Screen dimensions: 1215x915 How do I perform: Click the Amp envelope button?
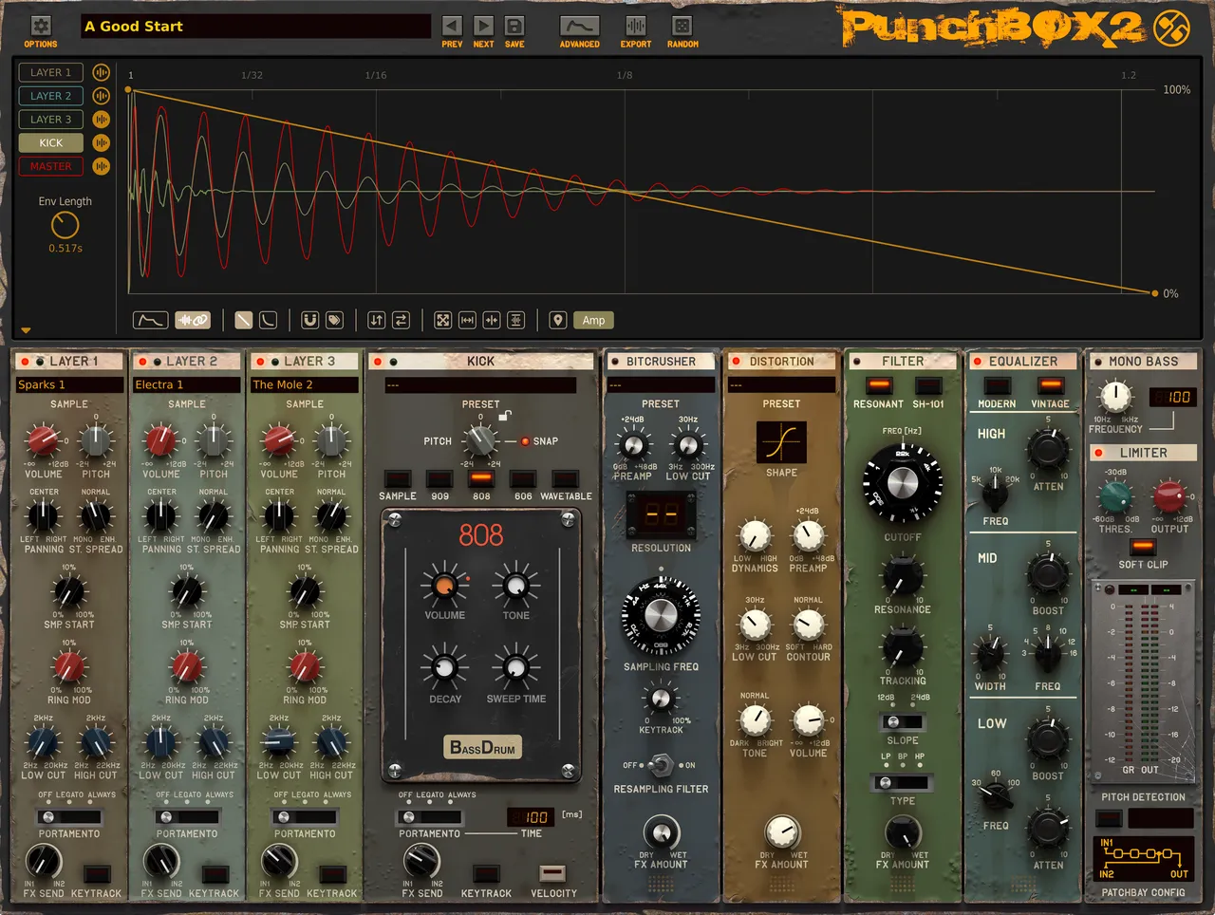(x=593, y=321)
